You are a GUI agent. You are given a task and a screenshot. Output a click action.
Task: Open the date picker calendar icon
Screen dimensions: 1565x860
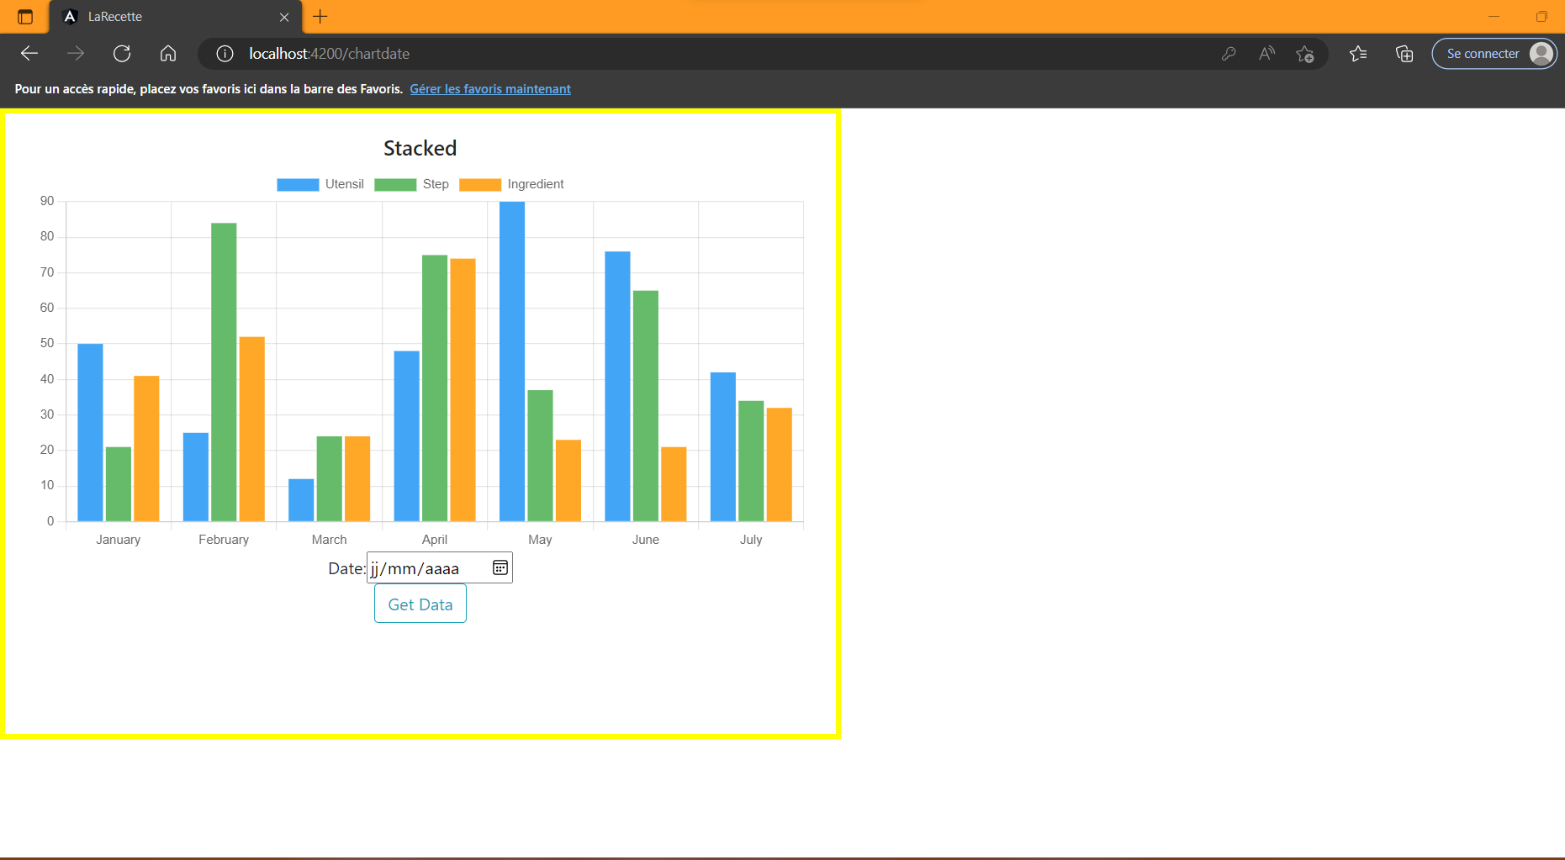tap(500, 567)
